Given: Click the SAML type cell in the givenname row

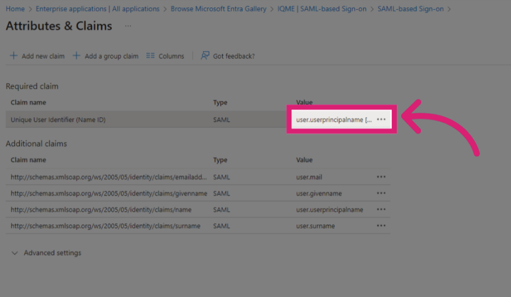Looking at the screenshot, I should click(221, 193).
